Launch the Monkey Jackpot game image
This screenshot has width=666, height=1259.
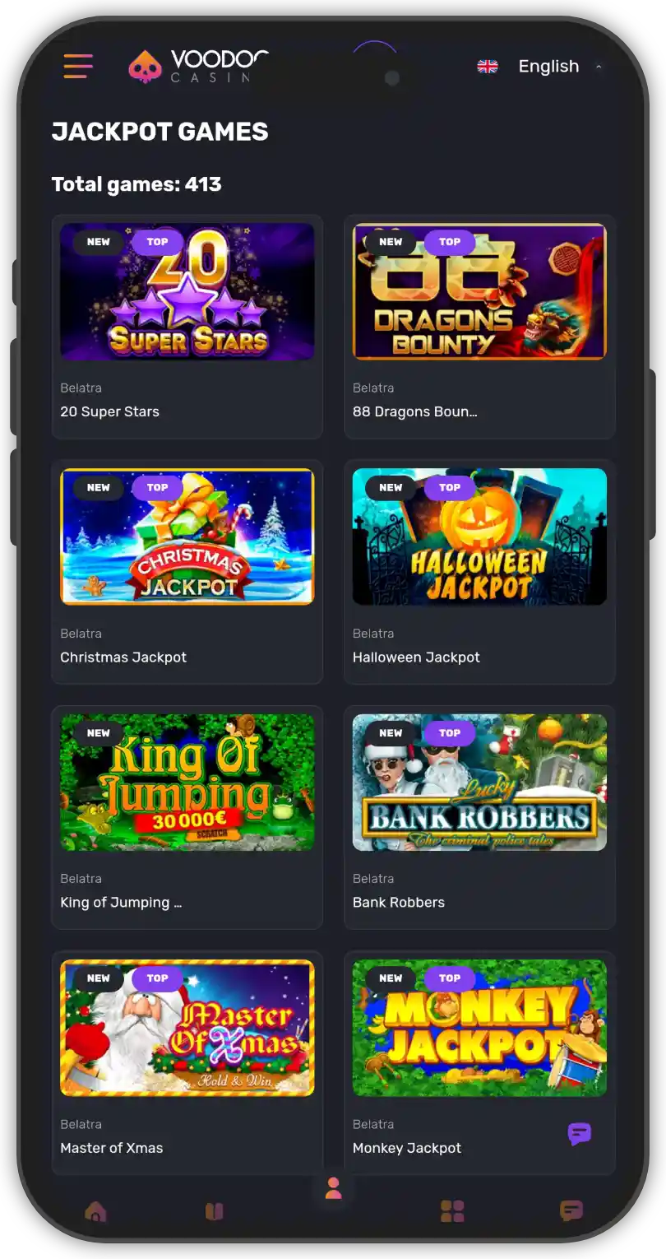click(479, 1028)
